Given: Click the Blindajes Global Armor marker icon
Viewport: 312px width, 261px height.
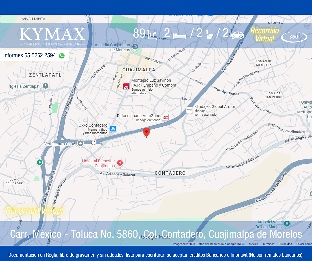Looking at the screenshot, I should click(x=189, y=110).
